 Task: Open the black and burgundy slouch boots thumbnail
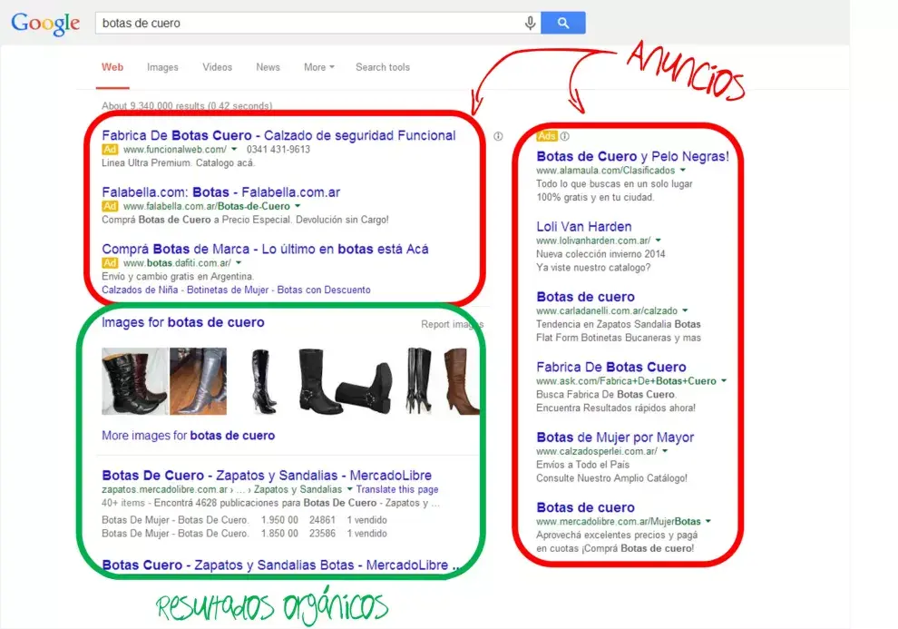(x=135, y=381)
